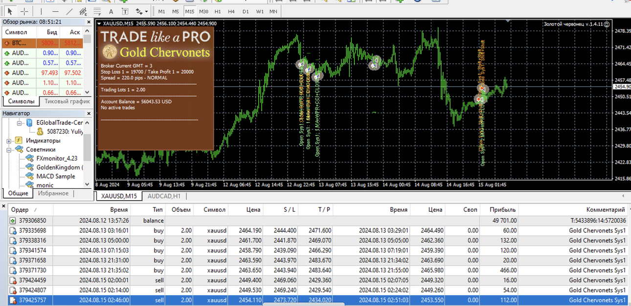
Task: Click the Navigator panel scrollbar down arrow
Action: tap(88, 184)
